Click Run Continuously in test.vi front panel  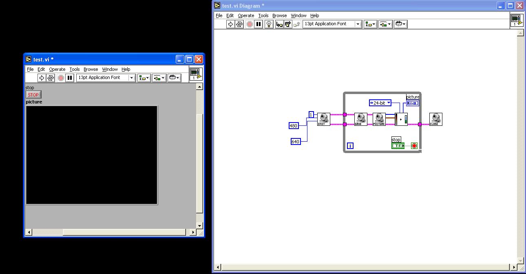click(x=51, y=78)
